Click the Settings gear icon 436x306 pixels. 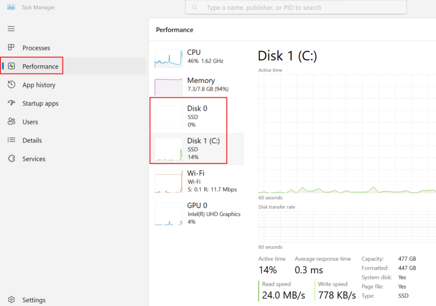pos(11,299)
